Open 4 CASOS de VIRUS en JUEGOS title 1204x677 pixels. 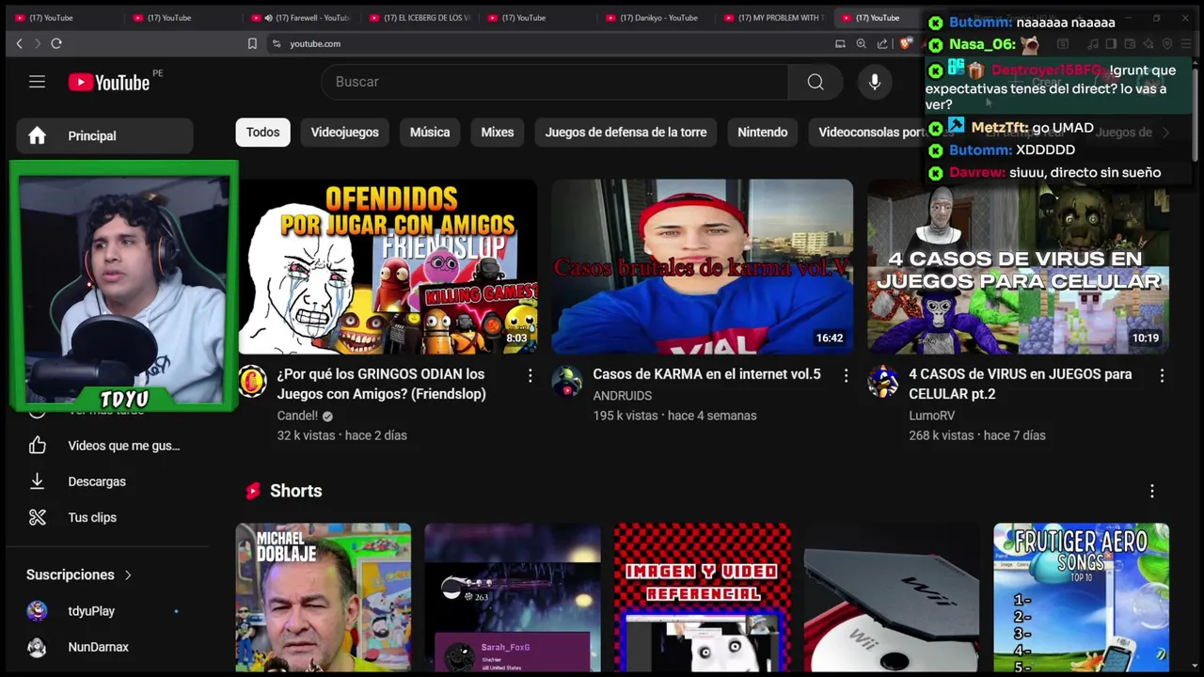tap(1021, 384)
